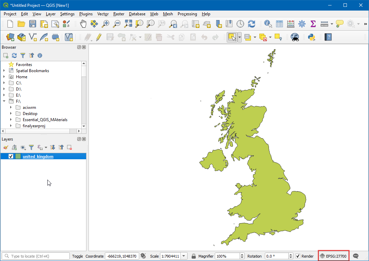The image size is (369, 261).
Task: Open the Processing menu
Action: point(187,14)
